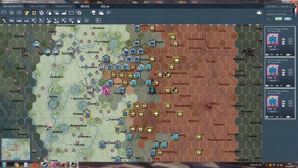Select the middle Infantry Division unit card

tap(280, 73)
